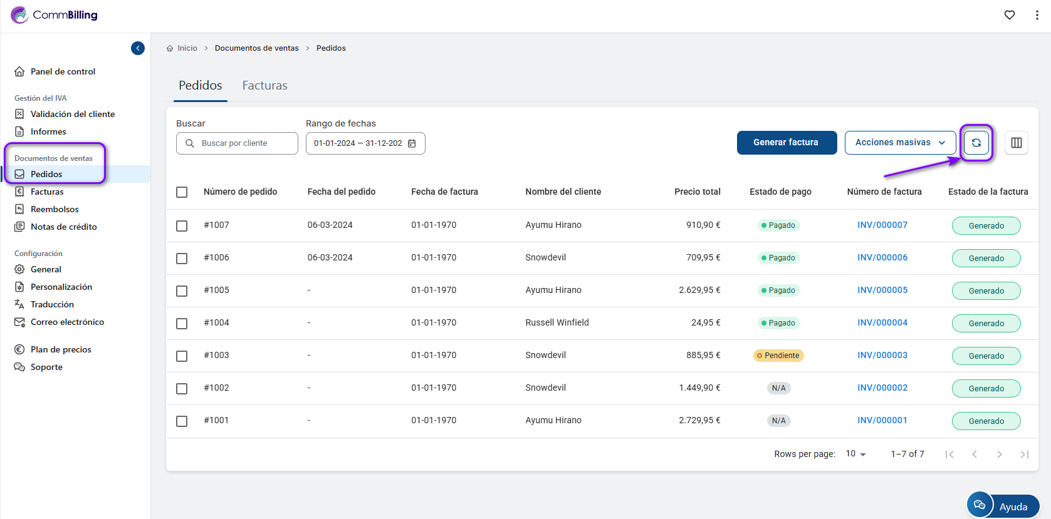Viewport: 1051px width, 519px height.
Task: Open the Rango de fechas picker
Action: [x=358, y=143]
